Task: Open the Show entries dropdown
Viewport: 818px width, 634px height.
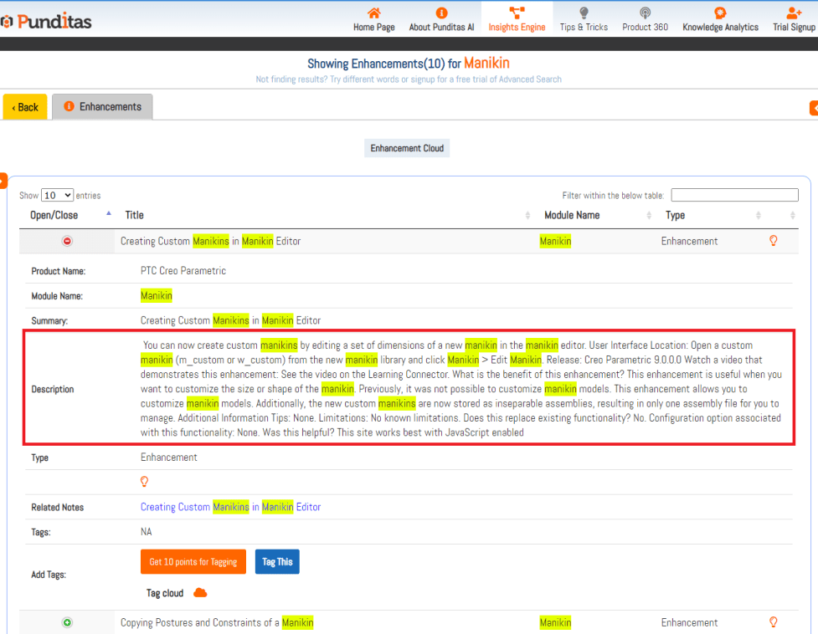Action: point(57,195)
